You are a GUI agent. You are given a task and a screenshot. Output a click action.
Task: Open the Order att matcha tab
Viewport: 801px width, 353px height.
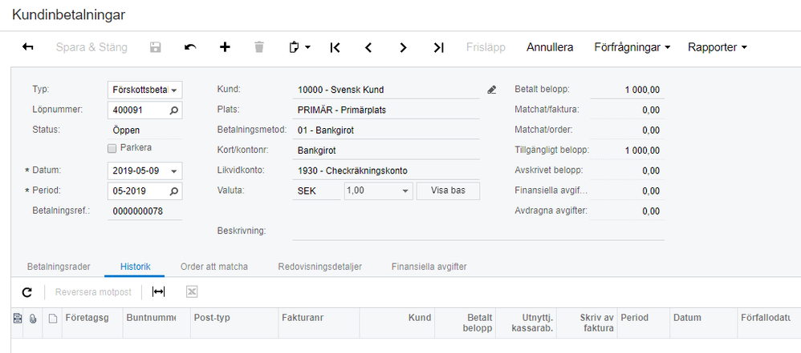(x=213, y=267)
